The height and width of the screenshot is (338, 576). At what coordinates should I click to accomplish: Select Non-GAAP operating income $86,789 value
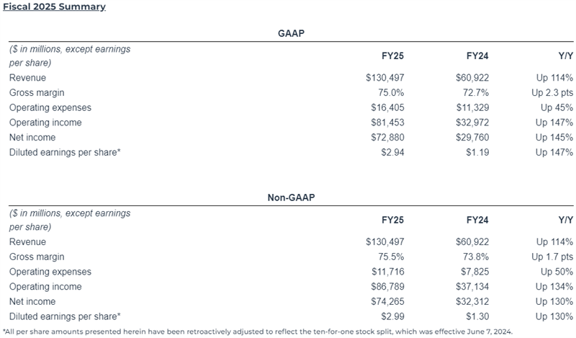tap(387, 287)
